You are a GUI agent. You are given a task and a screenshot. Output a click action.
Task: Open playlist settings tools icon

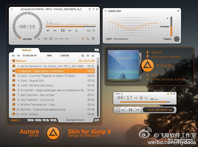(x=93, y=56)
